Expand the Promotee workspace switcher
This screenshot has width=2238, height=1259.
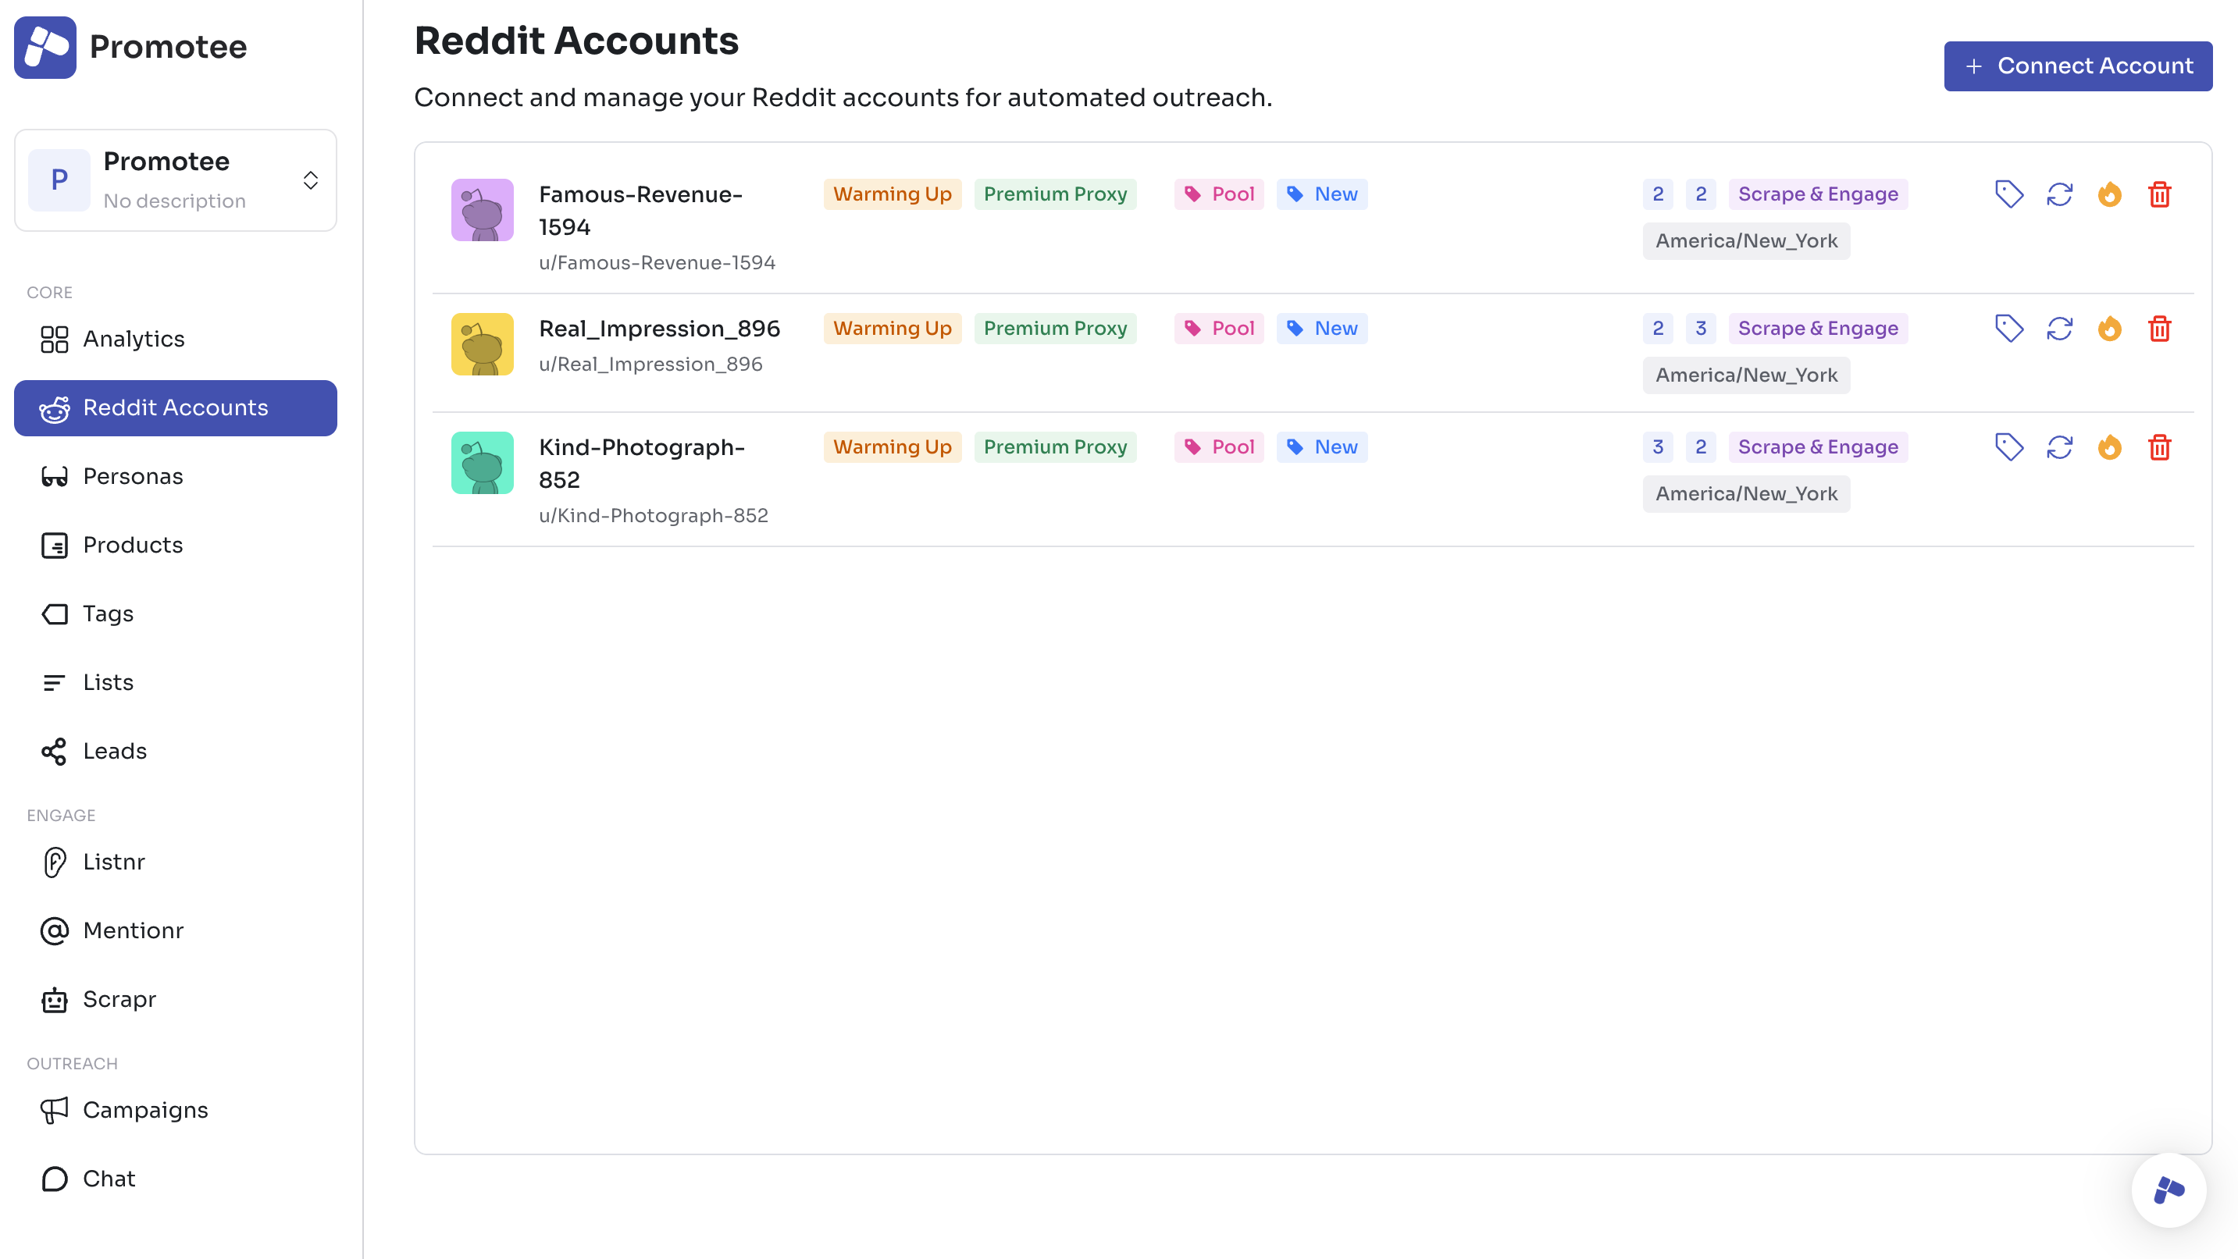click(x=310, y=180)
